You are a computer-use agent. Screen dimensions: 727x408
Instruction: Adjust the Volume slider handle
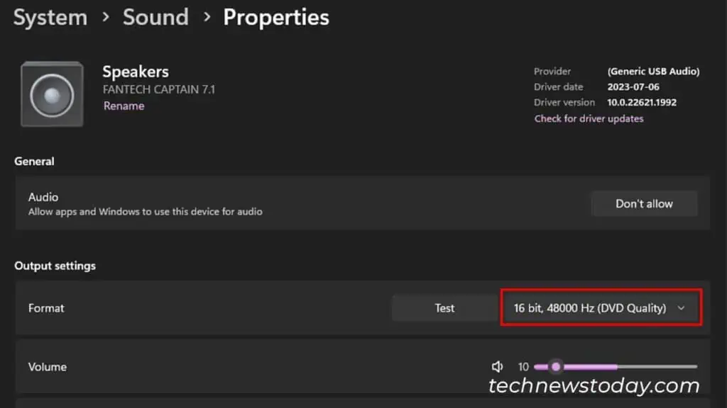(x=555, y=367)
